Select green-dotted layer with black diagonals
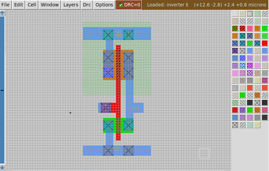Viewport: 269px width, 171px height. coord(235,103)
